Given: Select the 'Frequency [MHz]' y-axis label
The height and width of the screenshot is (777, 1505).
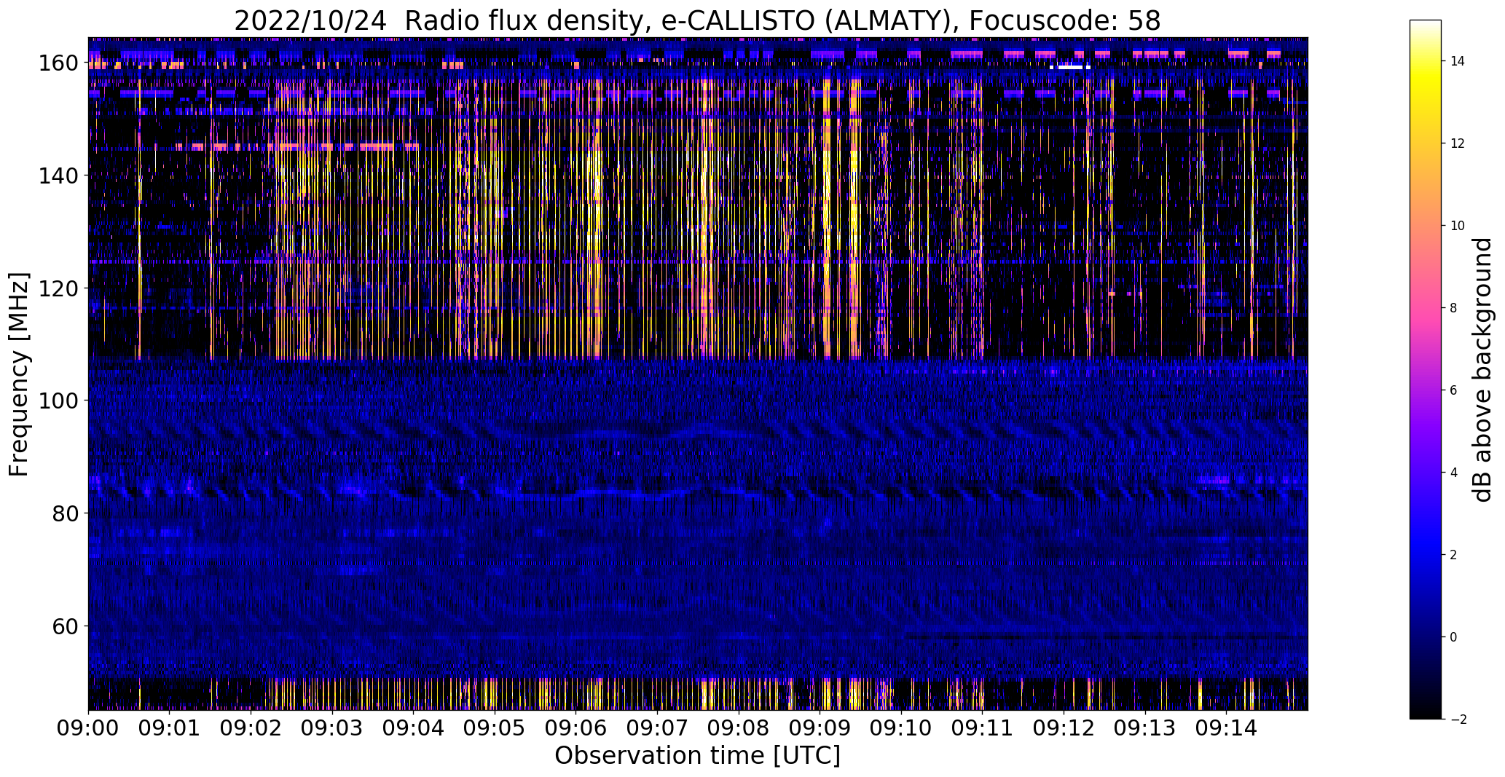Looking at the screenshot, I should (19, 374).
